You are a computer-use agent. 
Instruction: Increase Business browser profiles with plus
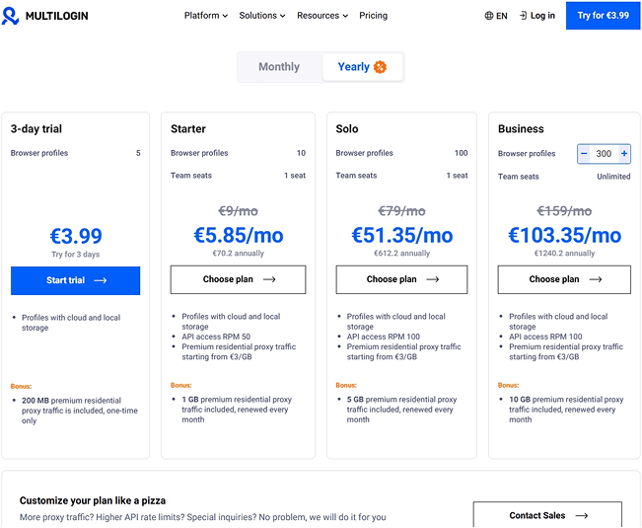[624, 154]
